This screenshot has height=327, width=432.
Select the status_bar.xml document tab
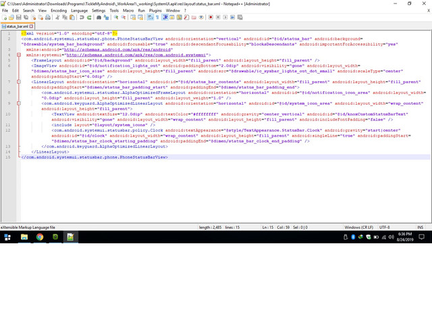17,26
